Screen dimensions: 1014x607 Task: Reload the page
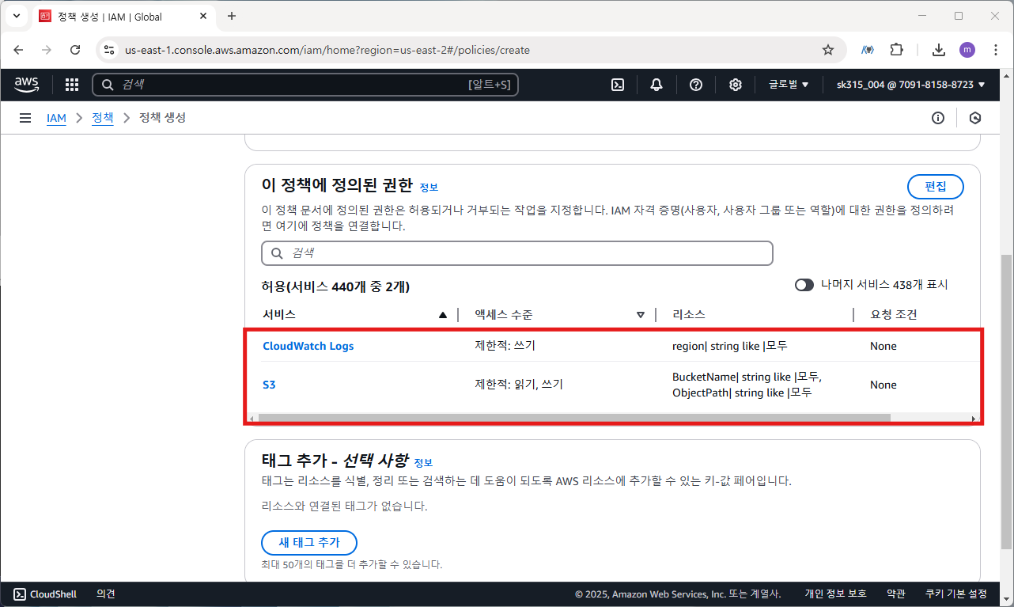pos(75,50)
